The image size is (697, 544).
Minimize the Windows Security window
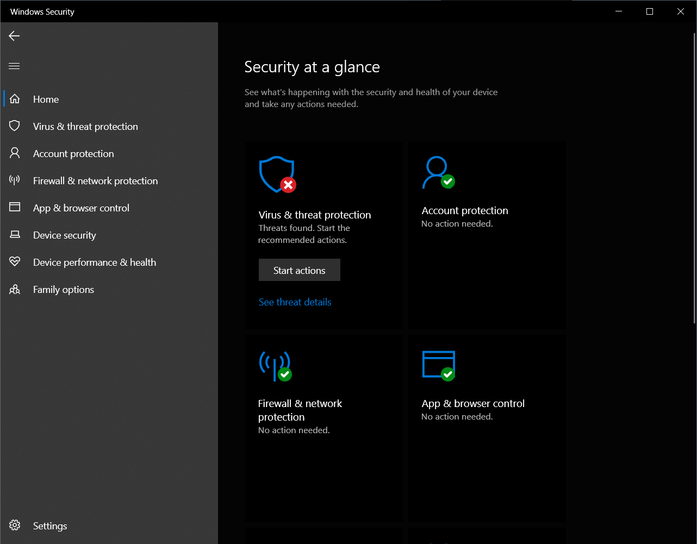pos(618,11)
